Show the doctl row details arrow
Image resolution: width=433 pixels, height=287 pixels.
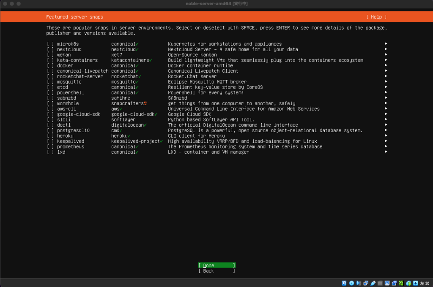click(x=386, y=125)
